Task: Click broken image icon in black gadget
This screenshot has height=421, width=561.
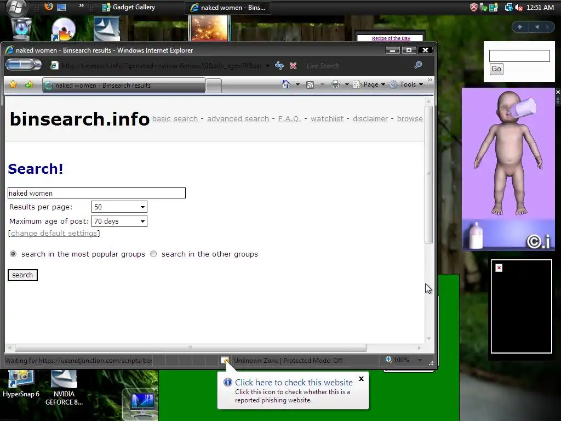Action: 499,268
